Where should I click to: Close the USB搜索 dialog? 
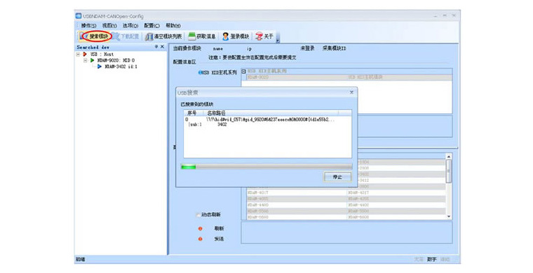tap(351, 92)
